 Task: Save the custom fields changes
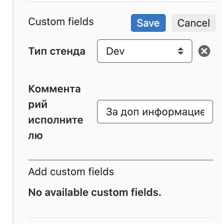148,23
